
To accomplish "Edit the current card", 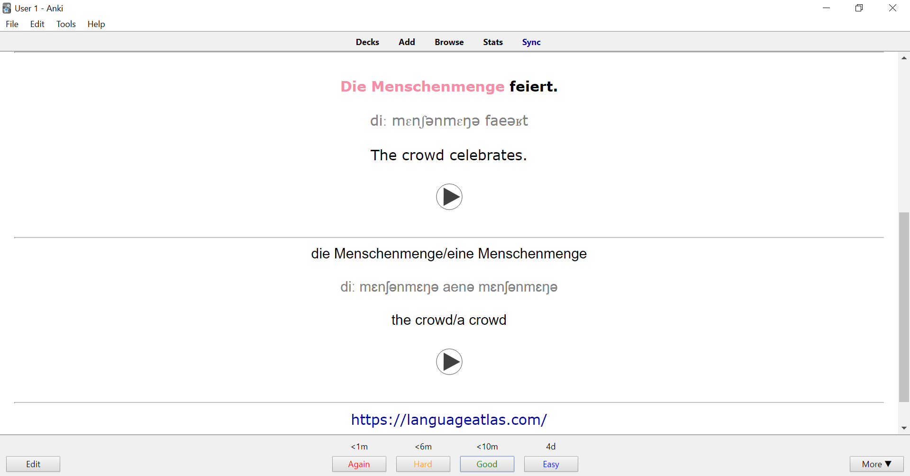I will tap(33, 464).
